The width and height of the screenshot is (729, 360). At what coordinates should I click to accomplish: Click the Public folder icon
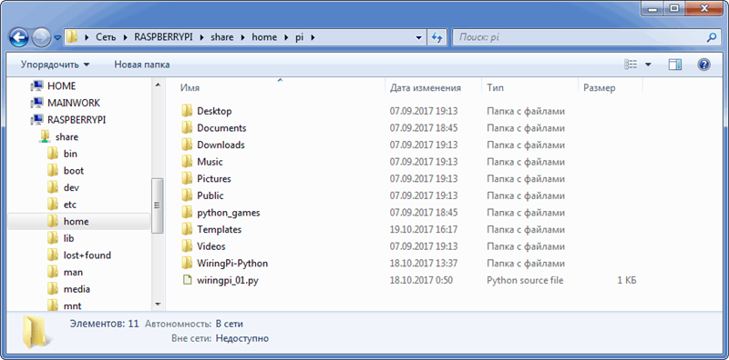coord(187,195)
